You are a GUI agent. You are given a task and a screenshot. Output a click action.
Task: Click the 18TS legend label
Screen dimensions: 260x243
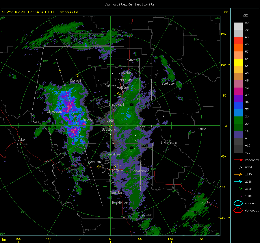point(248,196)
